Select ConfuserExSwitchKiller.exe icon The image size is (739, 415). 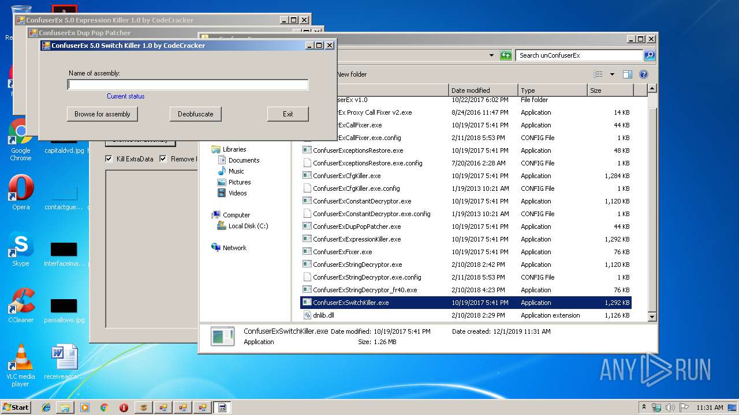[x=307, y=303]
